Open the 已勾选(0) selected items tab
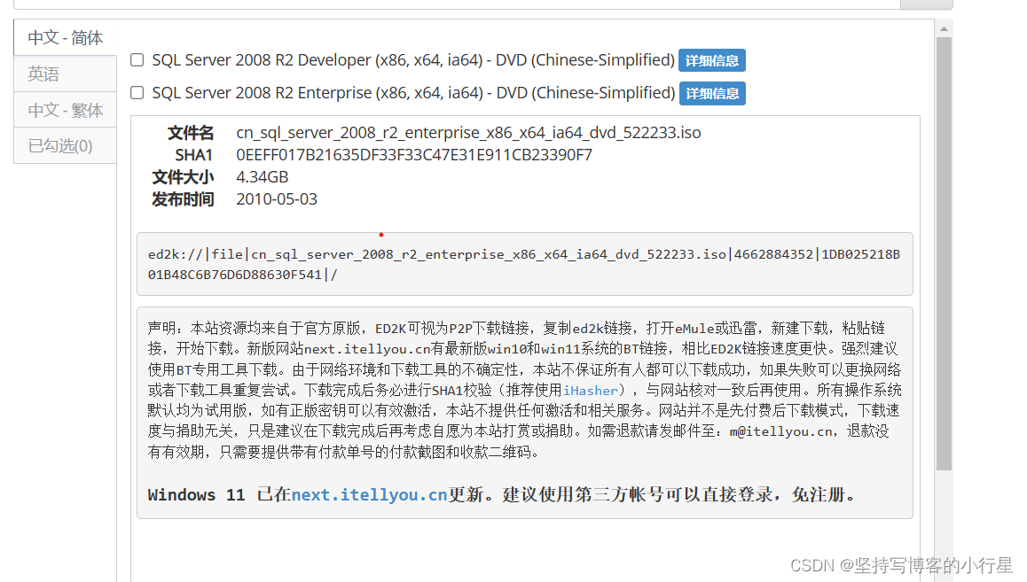 66,146
